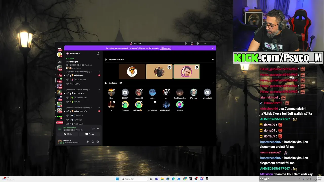Viewport: 324px width, 182px height.
Task: Open Microsoft Teams from taskbar
Action: pyautogui.click(x=157, y=179)
